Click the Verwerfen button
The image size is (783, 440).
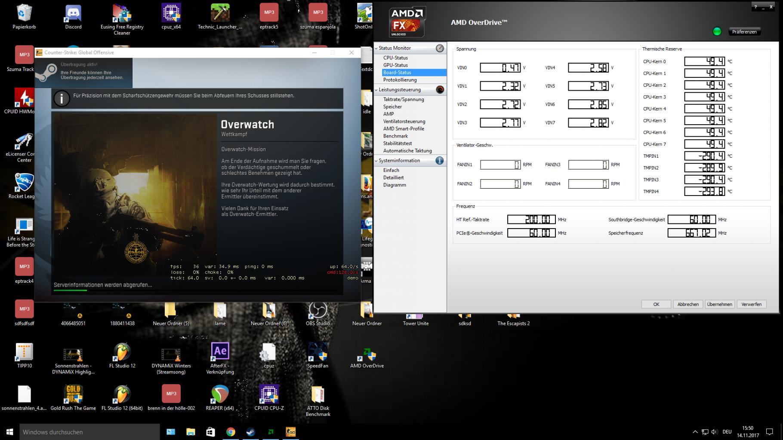click(x=751, y=304)
